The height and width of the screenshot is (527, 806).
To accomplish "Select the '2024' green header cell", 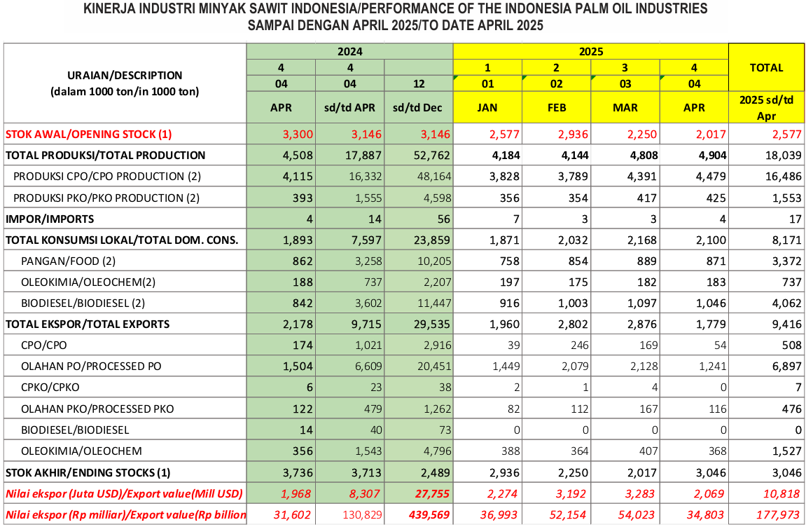I will pyautogui.click(x=349, y=51).
